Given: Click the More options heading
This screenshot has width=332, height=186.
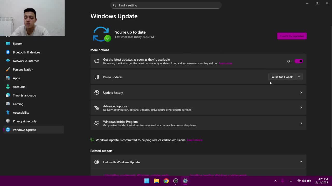Looking at the screenshot, I should (100, 50).
